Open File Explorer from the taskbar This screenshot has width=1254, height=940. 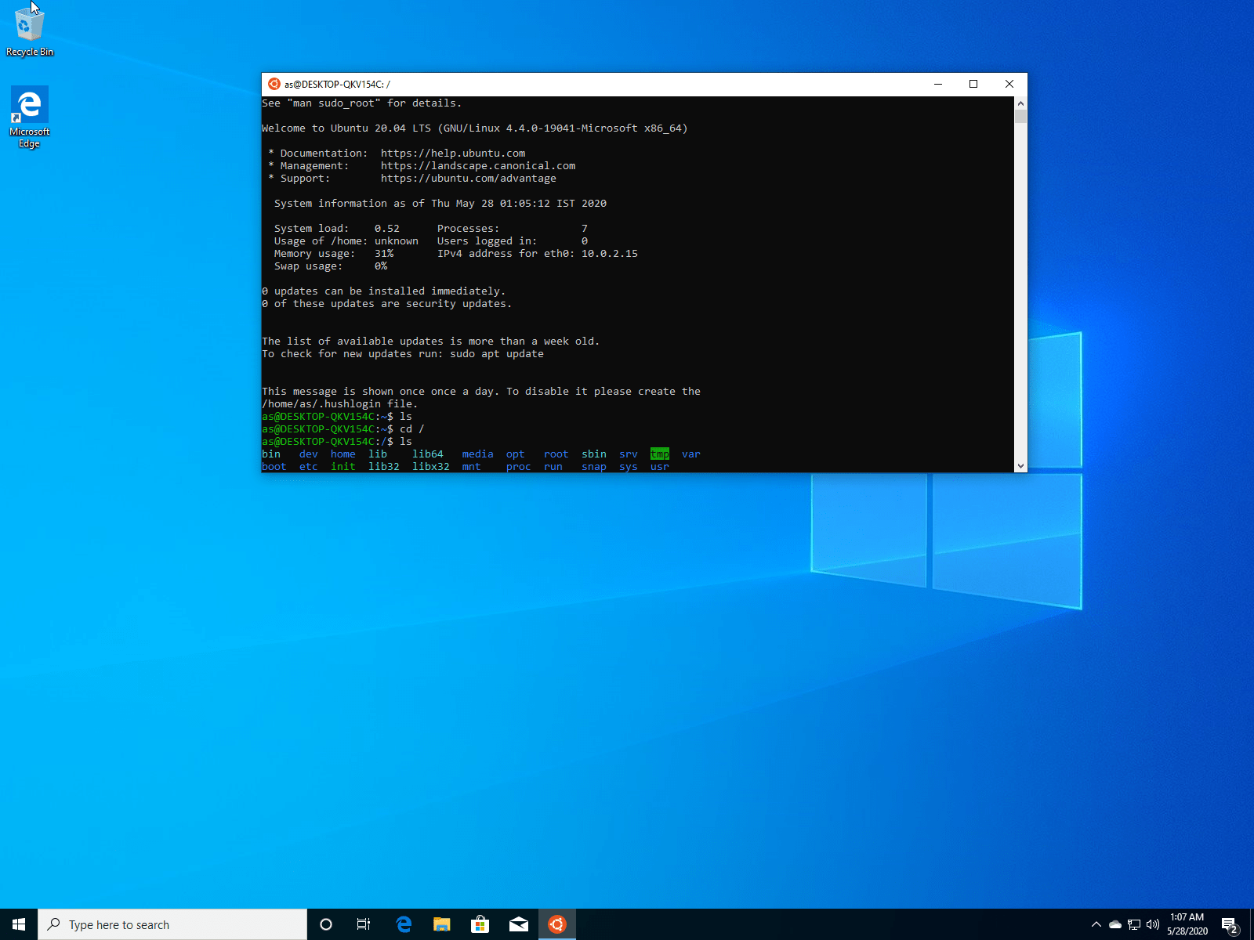pyautogui.click(x=442, y=924)
